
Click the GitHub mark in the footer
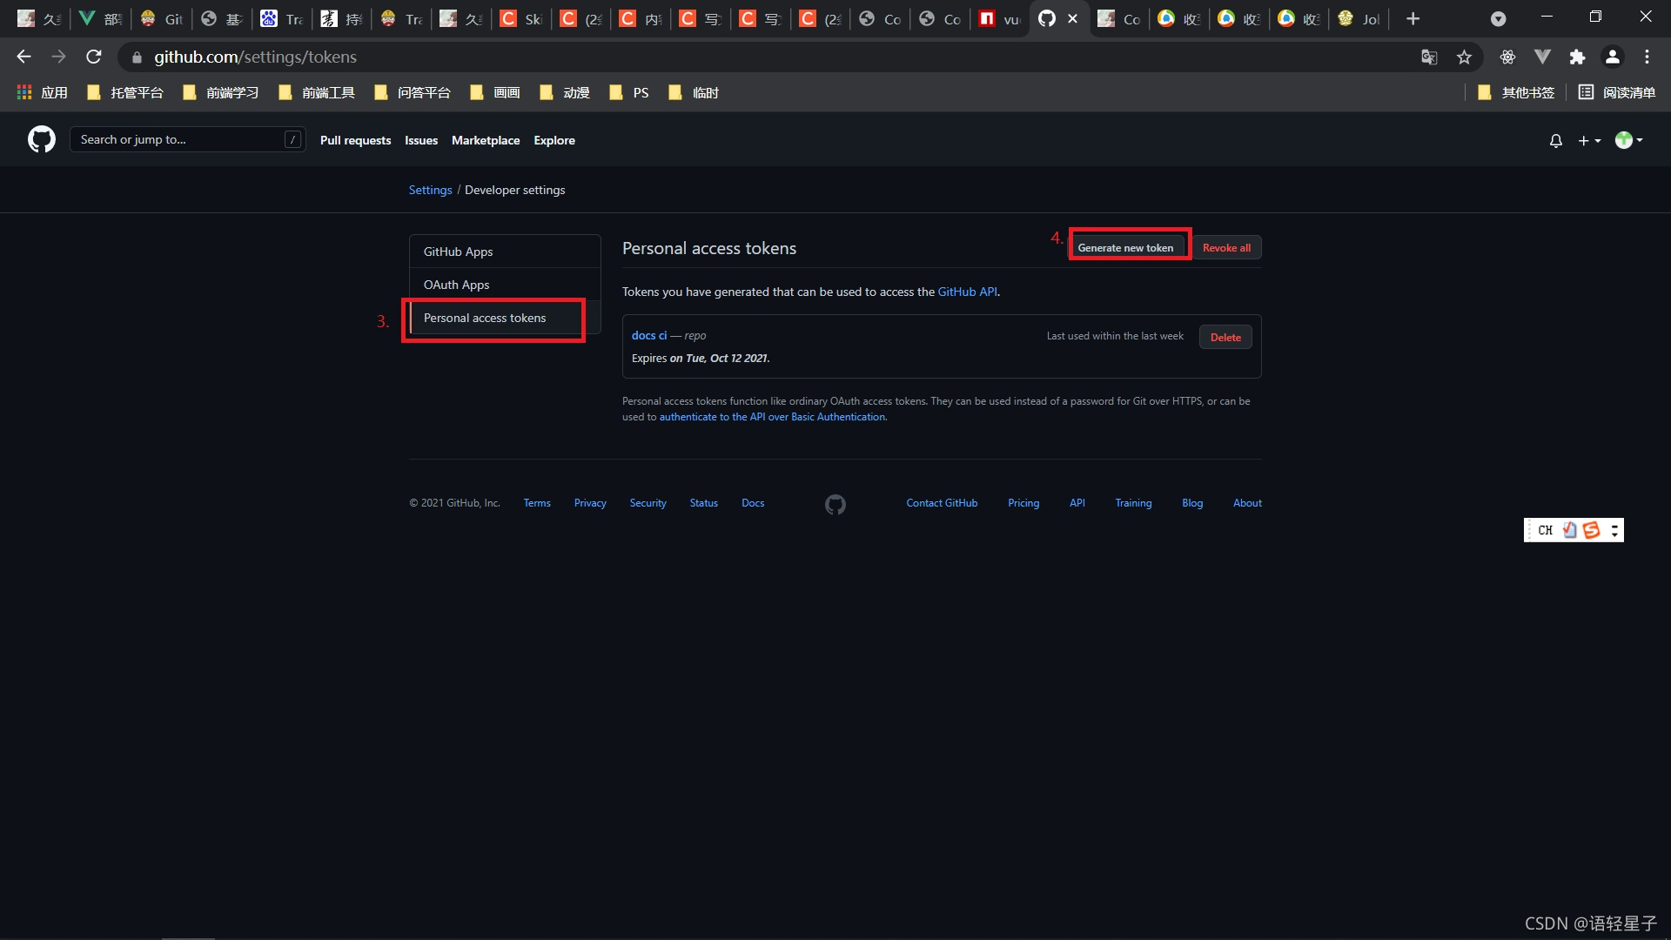pos(835,504)
